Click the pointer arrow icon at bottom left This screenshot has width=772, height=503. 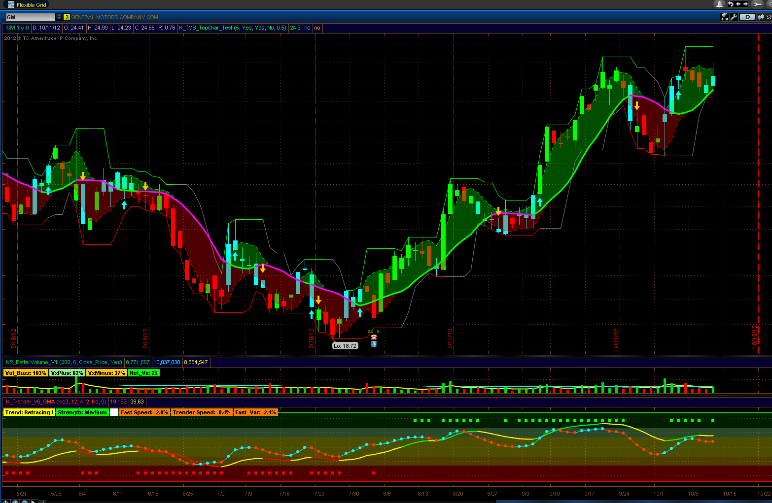34,502
